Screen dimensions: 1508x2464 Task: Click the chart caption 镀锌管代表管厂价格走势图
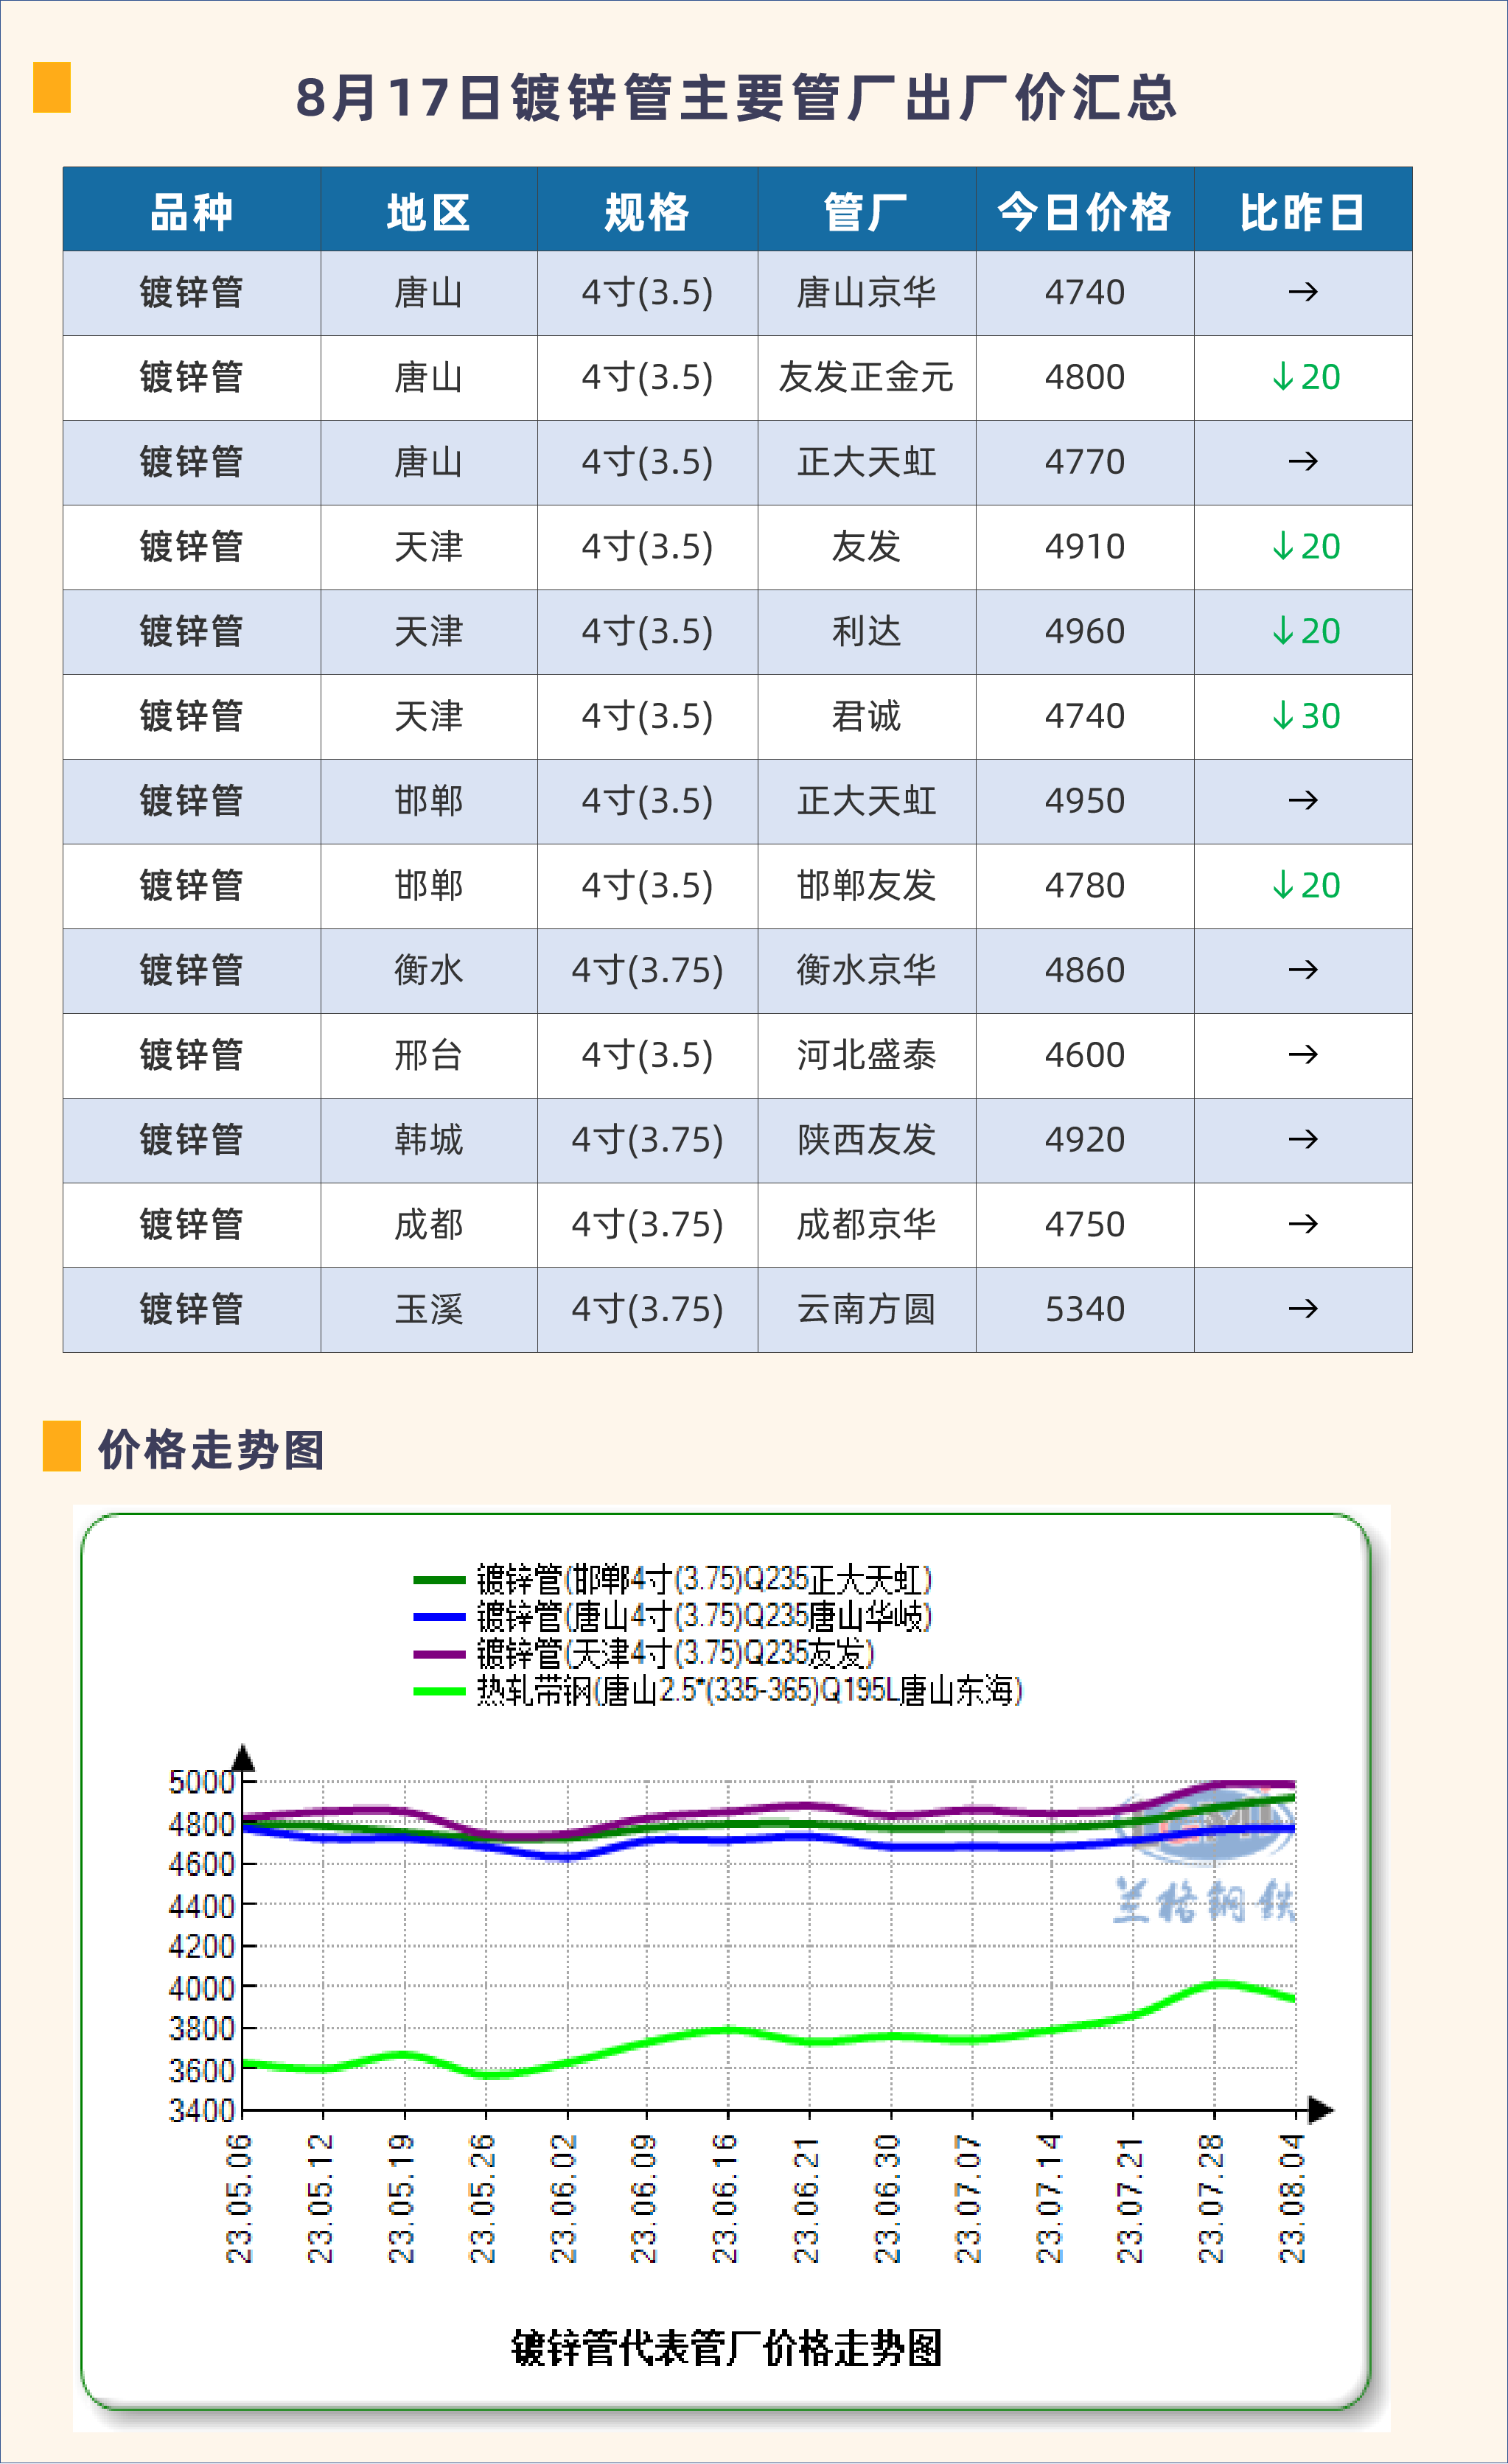coord(726,2348)
